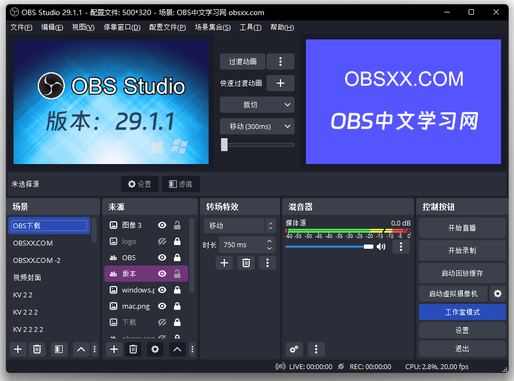Screen dimensions: 514x381
Task: Open transition properties three-dot menu
Action: tap(268, 263)
